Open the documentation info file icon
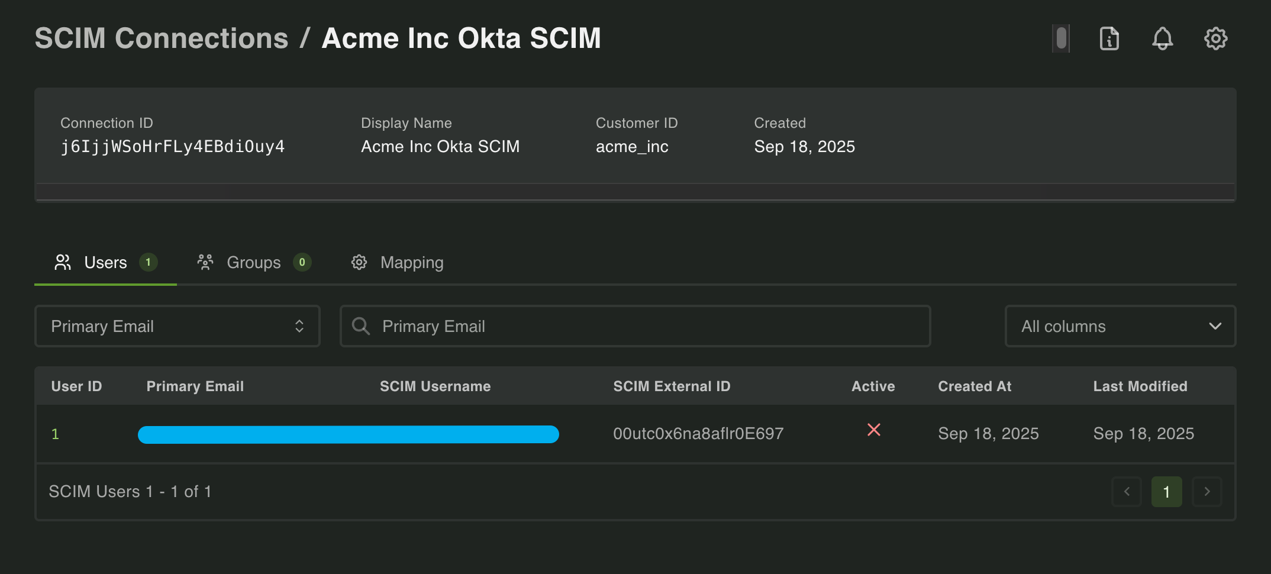Screen dimensions: 1271x574 [x=1109, y=39]
